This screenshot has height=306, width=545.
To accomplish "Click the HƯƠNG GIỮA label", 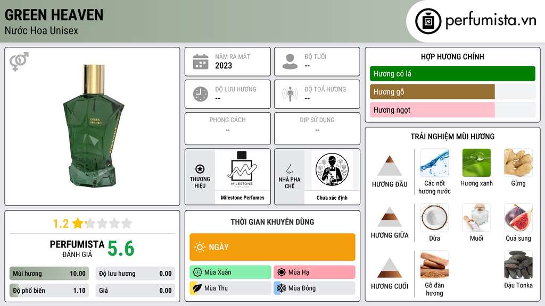I will (390, 235).
